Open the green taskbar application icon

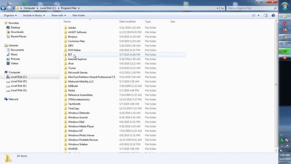tap(285, 51)
